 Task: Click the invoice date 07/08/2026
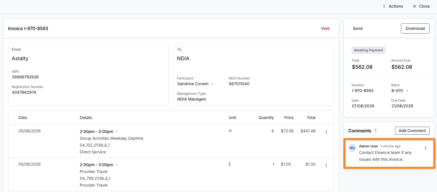pyautogui.click(x=363, y=106)
